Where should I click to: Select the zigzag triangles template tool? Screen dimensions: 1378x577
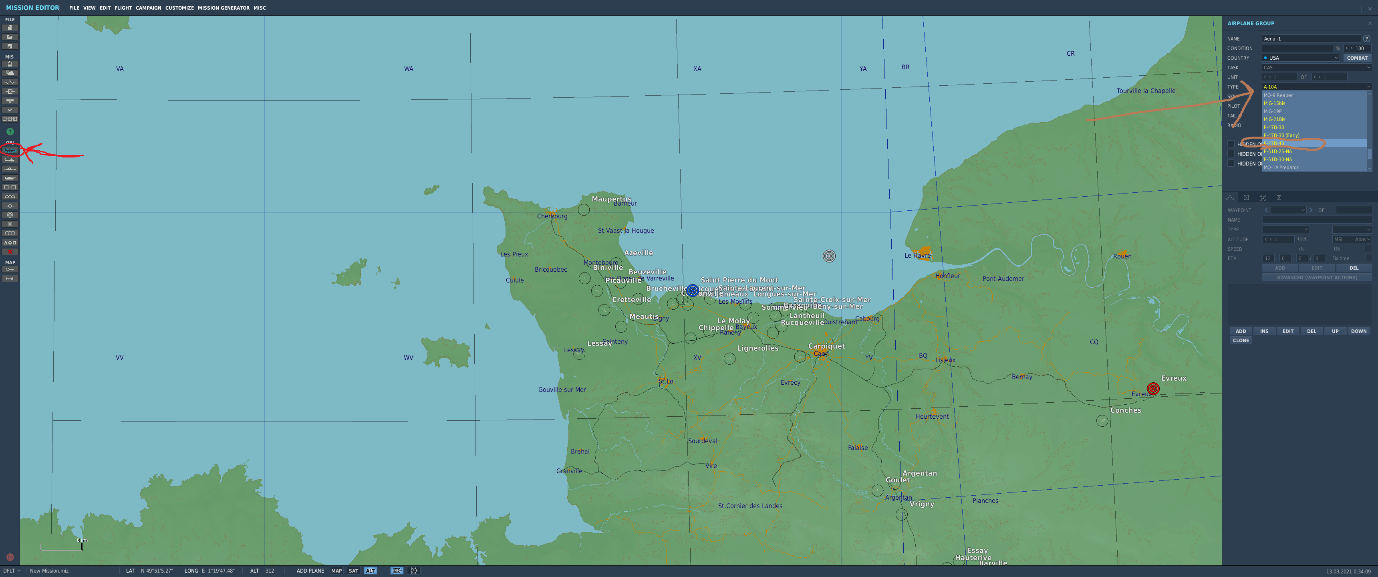(x=10, y=196)
